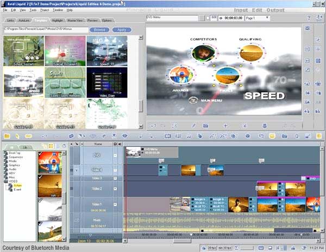Select the Sequences rack in project tree

pyautogui.click(x=16, y=157)
